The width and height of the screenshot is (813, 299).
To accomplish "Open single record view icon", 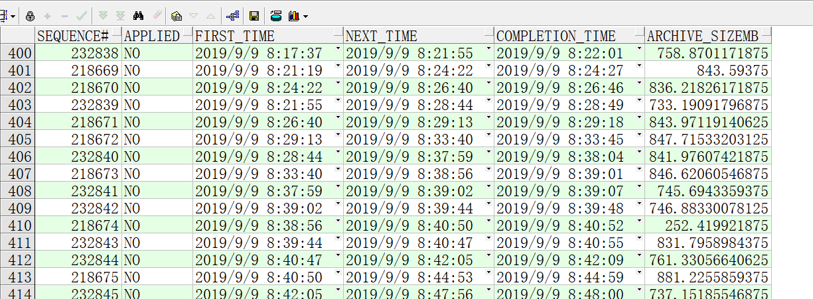I will tap(177, 15).
